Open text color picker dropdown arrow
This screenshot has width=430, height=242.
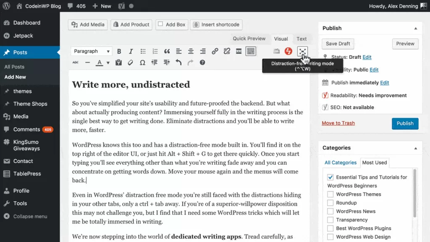pyautogui.click(x=108, y=63)
